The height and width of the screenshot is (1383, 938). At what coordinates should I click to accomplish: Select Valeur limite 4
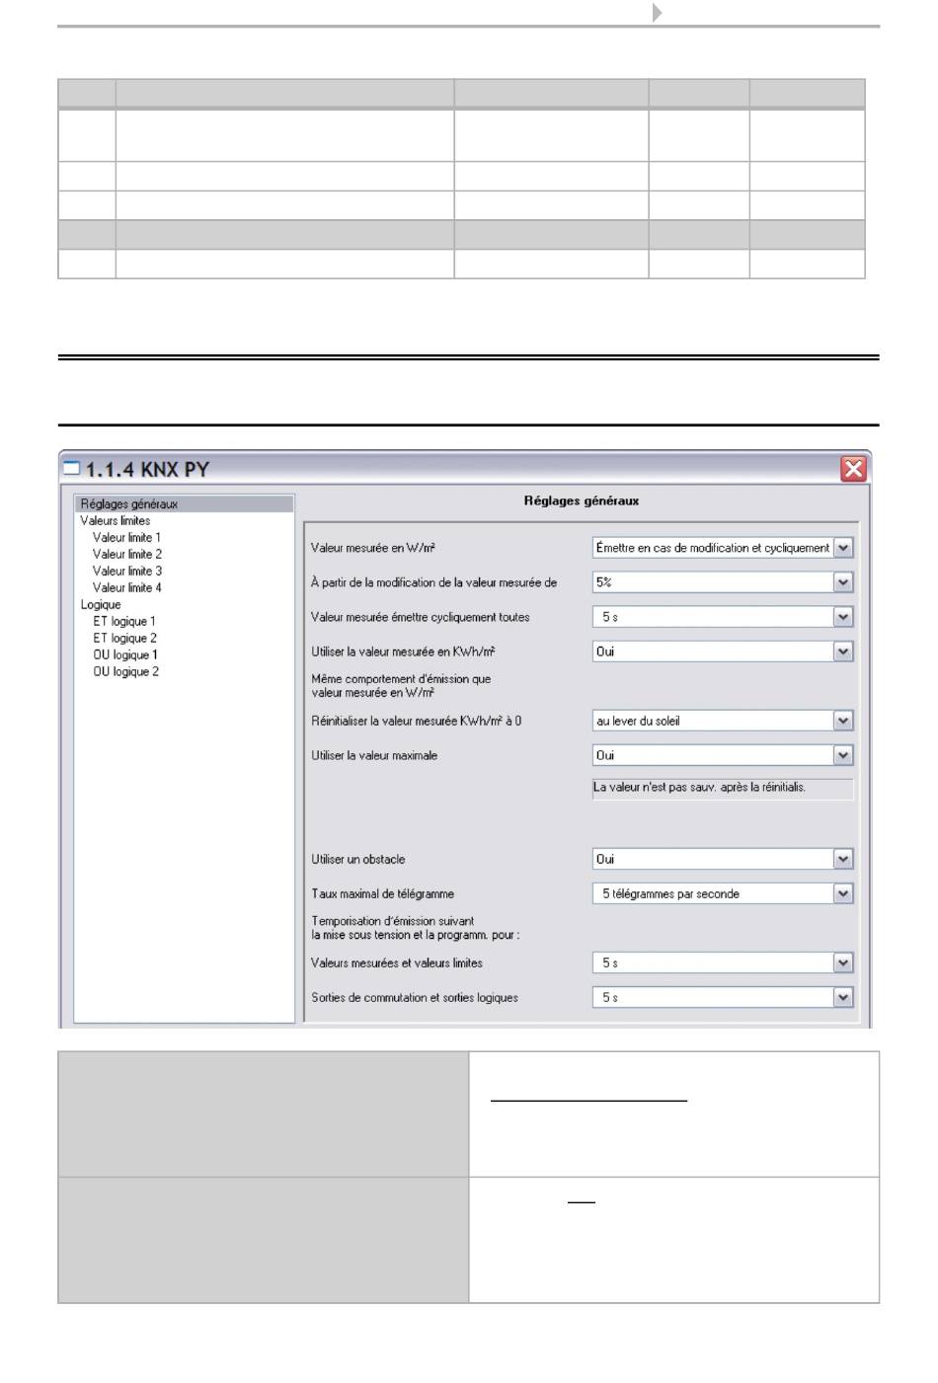[127, 587]
